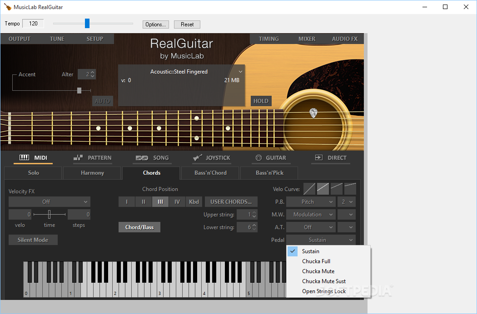Open the A.T. Off dropdown
Viewport: 477px width, 314px height.
pos(311,227)
